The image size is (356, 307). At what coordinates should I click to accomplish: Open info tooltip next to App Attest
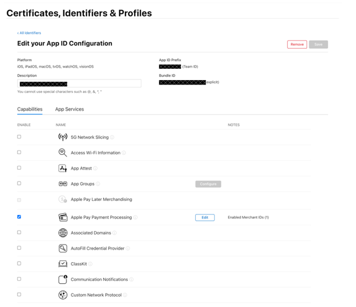tap(95, 169)
